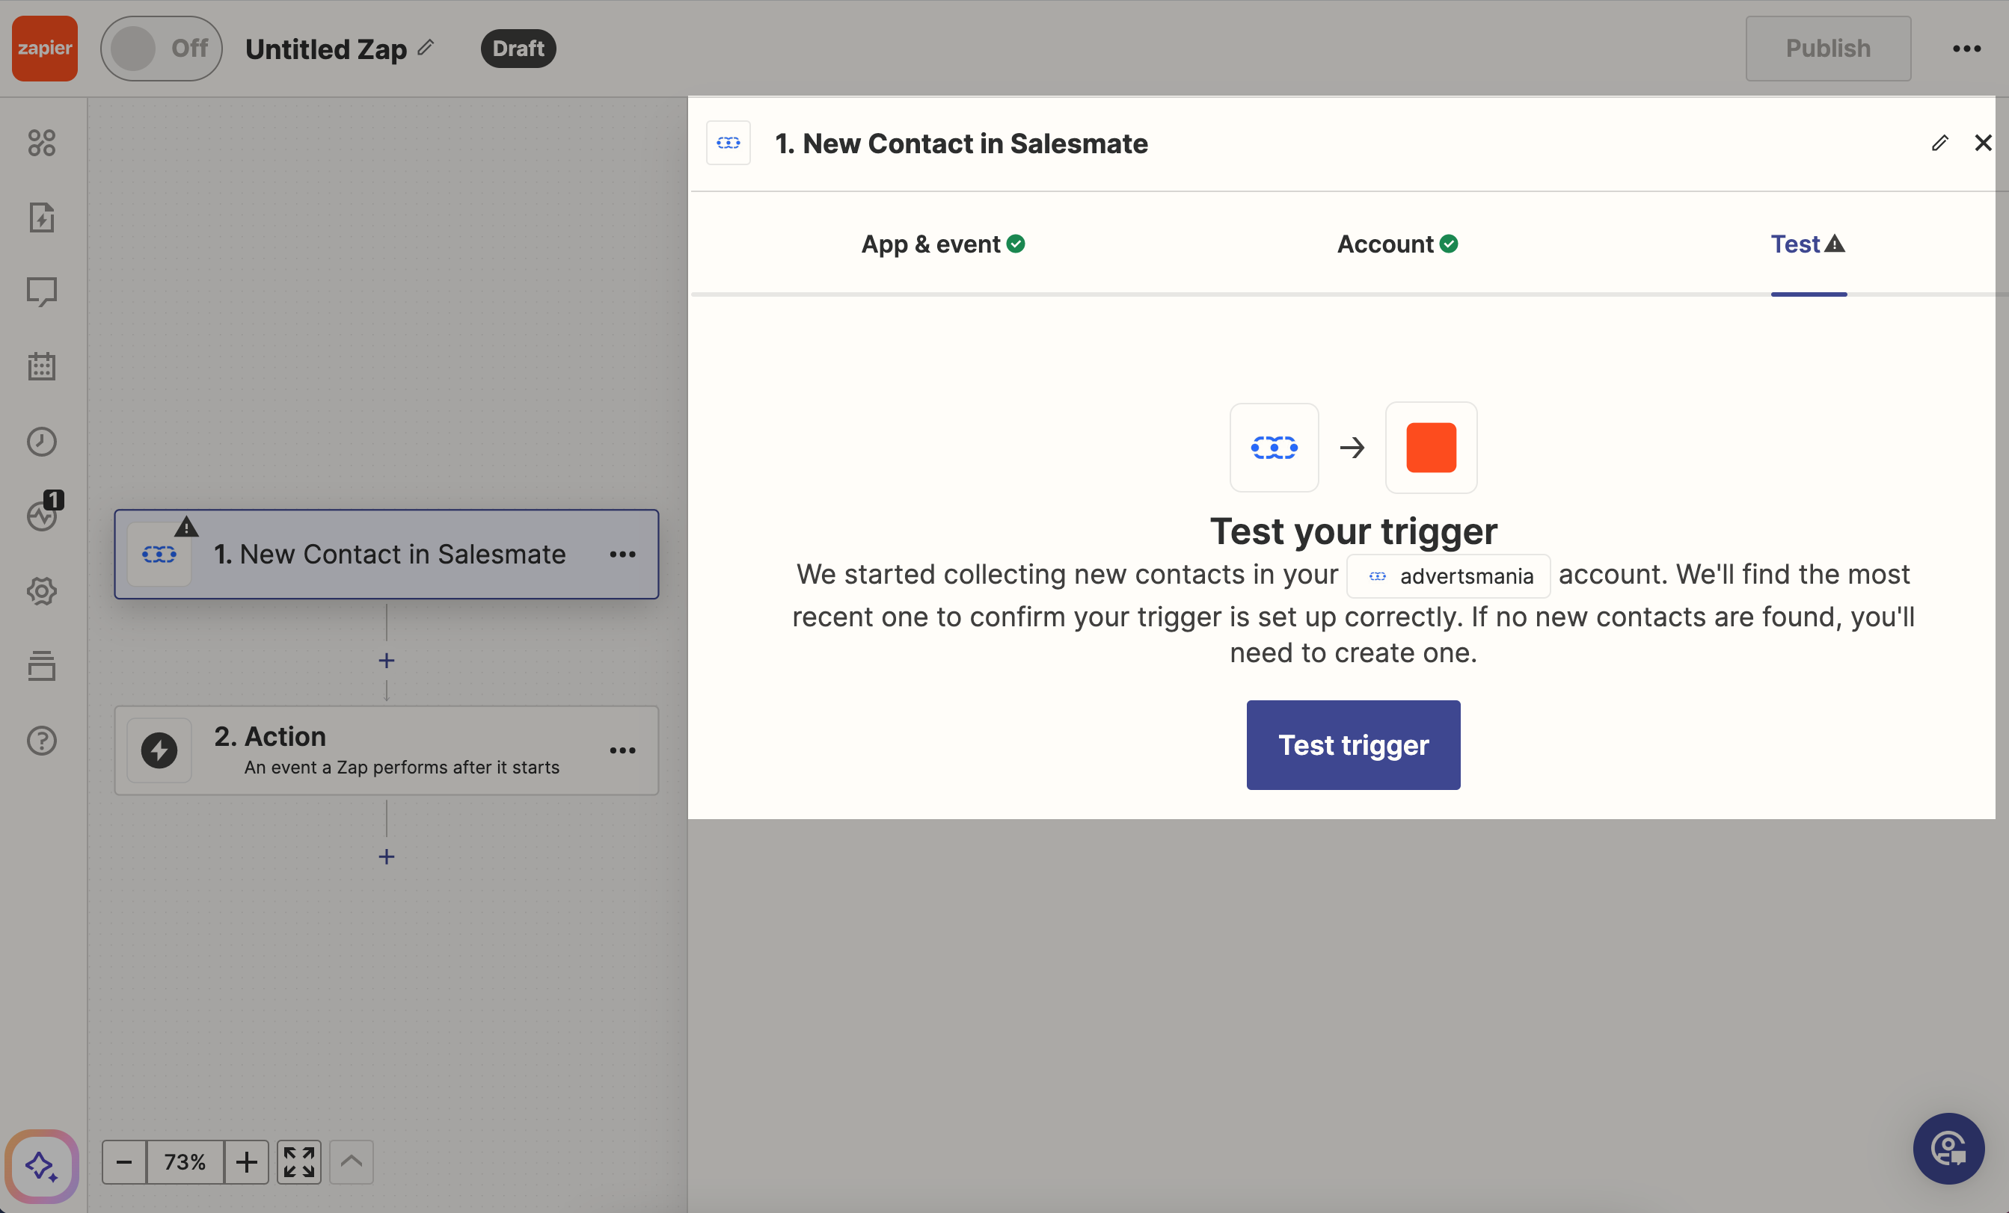Open the Zap file sidebar icon
Viewport: 2009px width, 1213px height.
(42, 217)
